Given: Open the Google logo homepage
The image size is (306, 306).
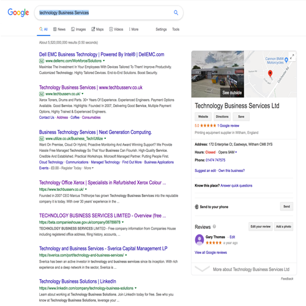Looking at the screenshot, I should pyautogui.click(x=18, y=13).
